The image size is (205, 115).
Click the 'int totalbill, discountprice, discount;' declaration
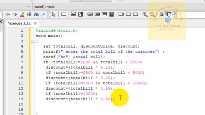92,46
